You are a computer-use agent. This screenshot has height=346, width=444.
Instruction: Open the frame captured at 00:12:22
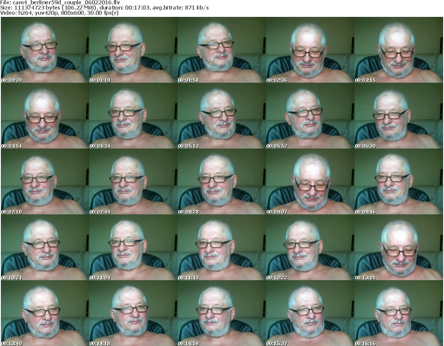310,248
